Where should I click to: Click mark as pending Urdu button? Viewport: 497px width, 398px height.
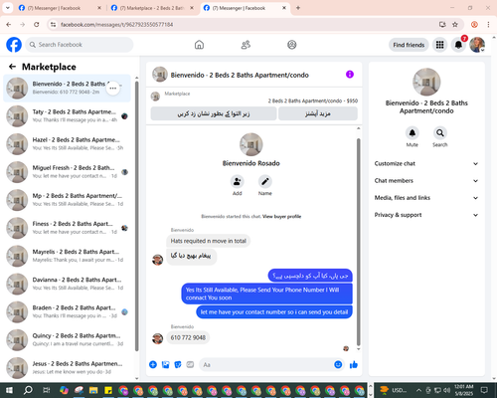coord(214,113)
